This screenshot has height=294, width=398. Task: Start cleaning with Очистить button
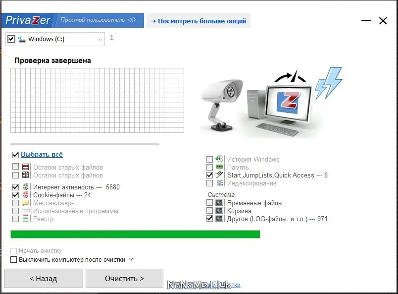(124, 279)
